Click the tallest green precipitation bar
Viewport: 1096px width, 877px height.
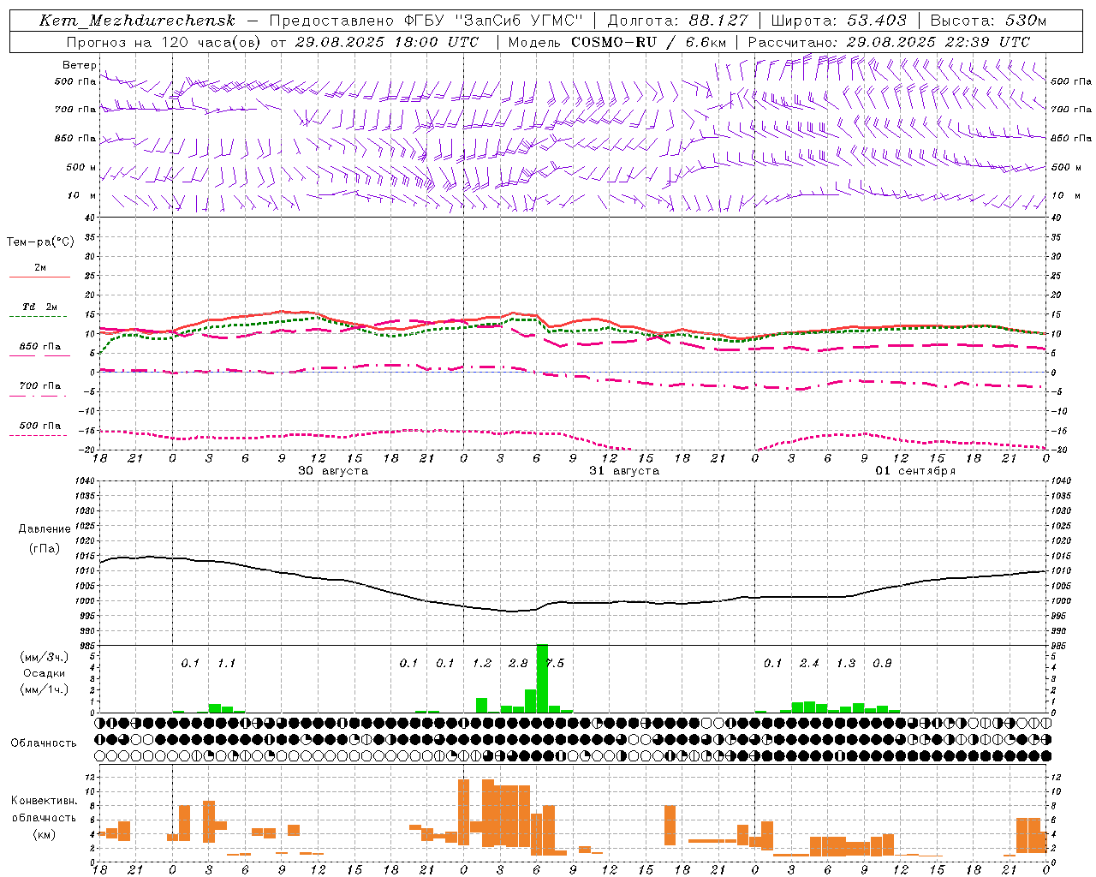542,678
